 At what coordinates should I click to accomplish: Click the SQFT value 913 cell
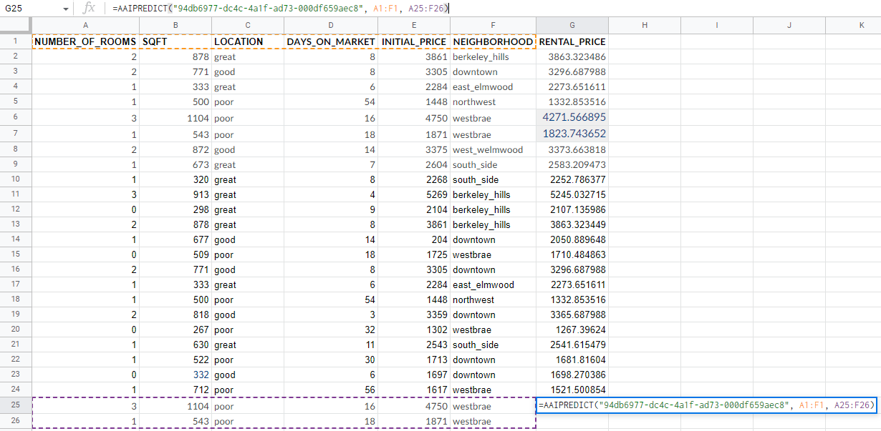[x=175, y=194]
